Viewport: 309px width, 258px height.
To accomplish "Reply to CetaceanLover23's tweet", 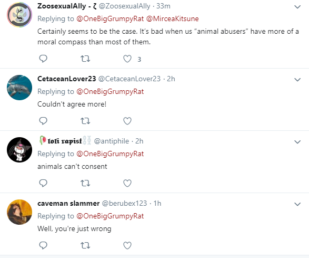I will pyautogui.click(x=43, y=121).
